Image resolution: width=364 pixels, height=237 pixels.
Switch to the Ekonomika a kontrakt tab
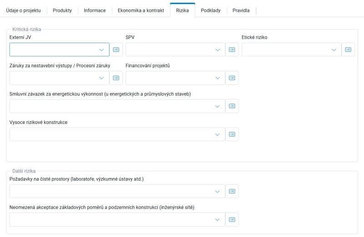coord(141,10)
